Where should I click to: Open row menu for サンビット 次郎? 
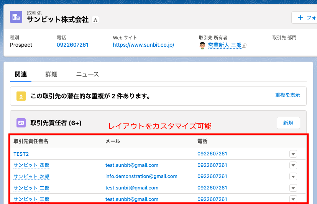coord(293,176)
